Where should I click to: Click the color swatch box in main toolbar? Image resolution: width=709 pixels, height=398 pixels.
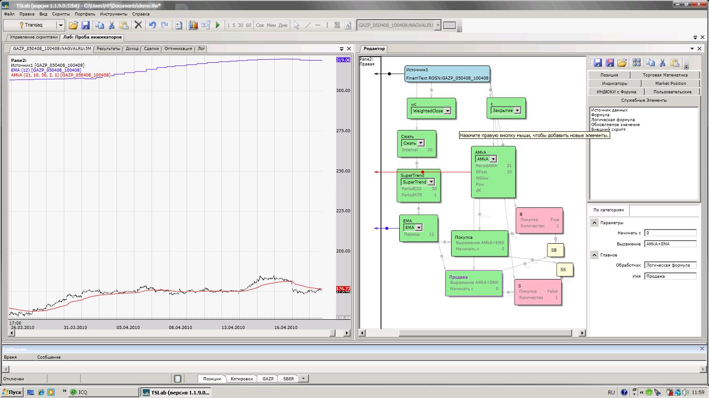point(449,25)
